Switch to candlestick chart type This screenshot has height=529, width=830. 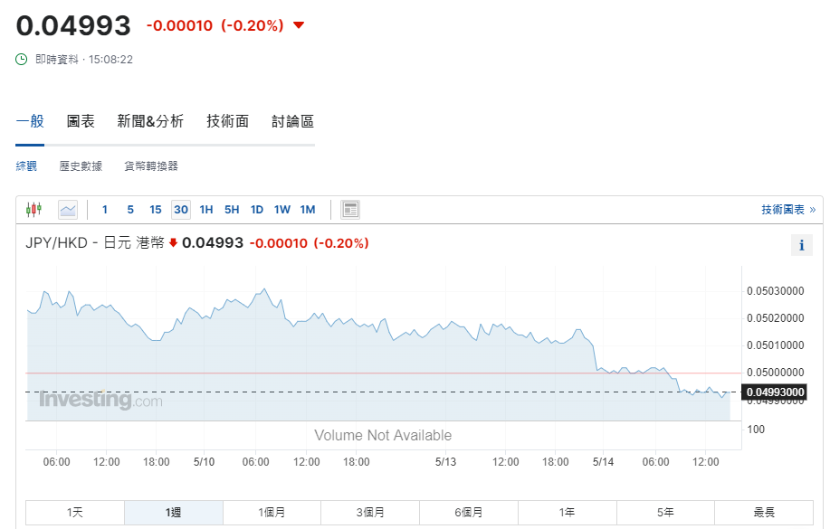pos(34,210)
